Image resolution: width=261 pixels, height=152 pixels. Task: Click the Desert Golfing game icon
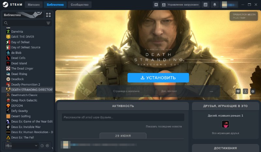click(8, 116)
